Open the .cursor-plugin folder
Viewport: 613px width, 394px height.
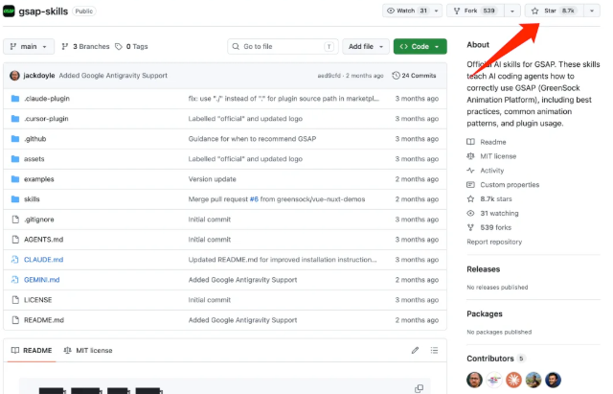click(46, 119)
